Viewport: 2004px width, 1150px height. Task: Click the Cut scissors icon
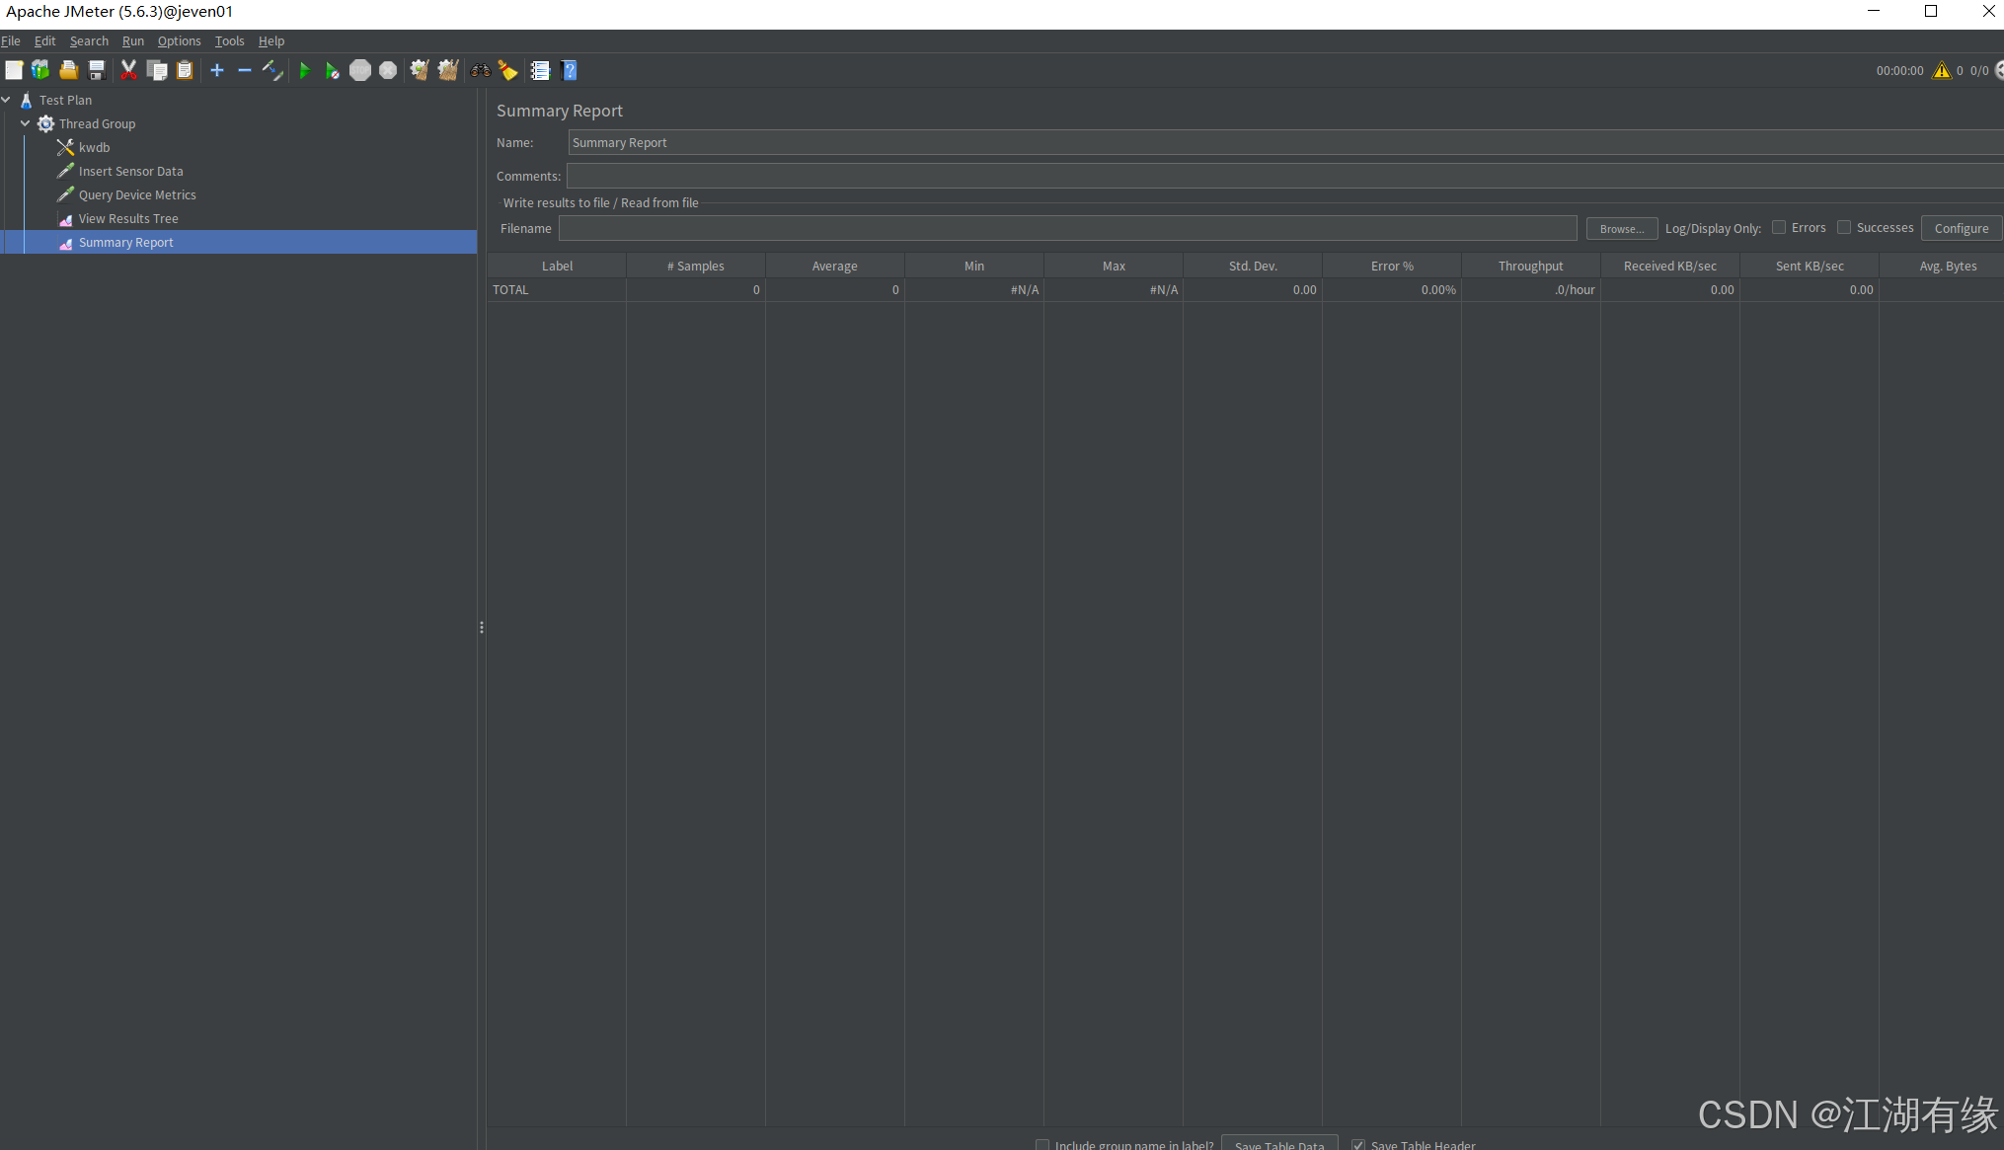click(128, 70)
